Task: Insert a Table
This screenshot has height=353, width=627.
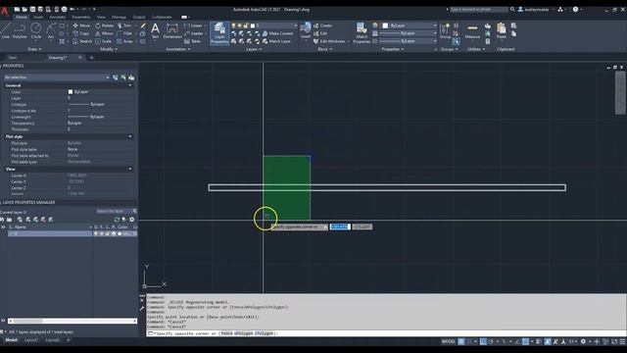Action: pos(192,41)
